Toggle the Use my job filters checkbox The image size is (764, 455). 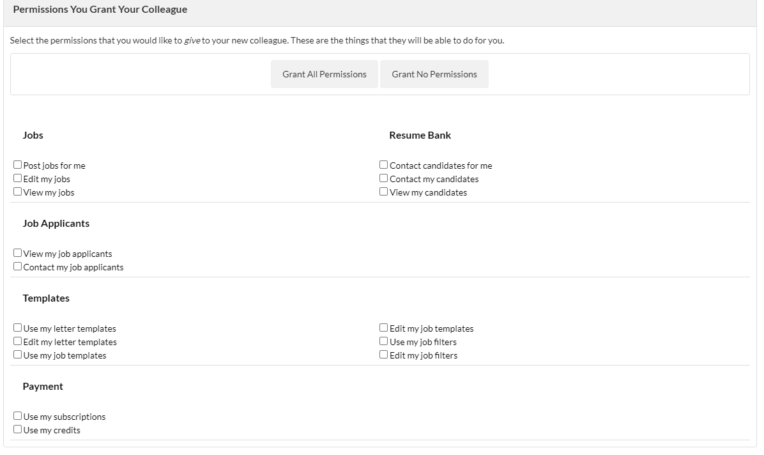coord(384,341)
